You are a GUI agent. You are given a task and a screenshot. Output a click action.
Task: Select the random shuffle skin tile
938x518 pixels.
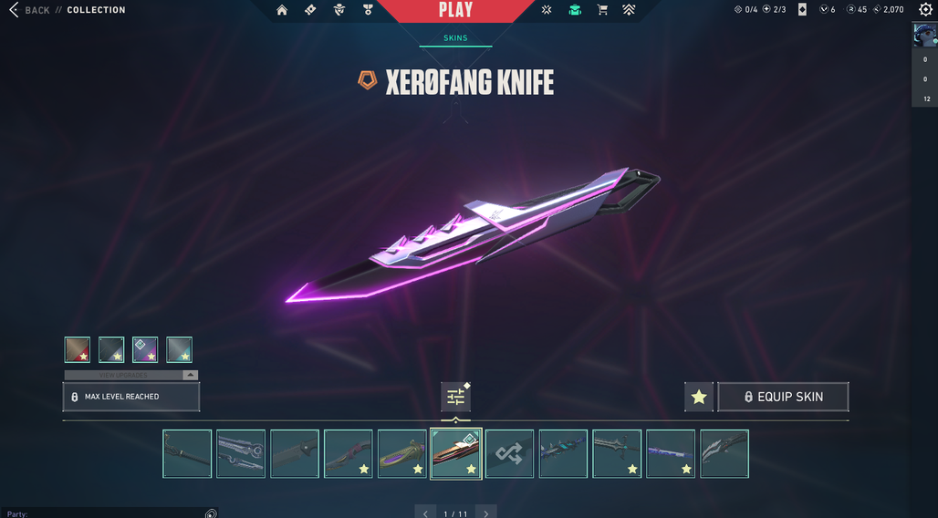[509, 454]
